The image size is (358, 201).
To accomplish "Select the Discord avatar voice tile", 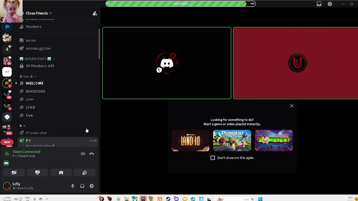I will coord(167,63).
